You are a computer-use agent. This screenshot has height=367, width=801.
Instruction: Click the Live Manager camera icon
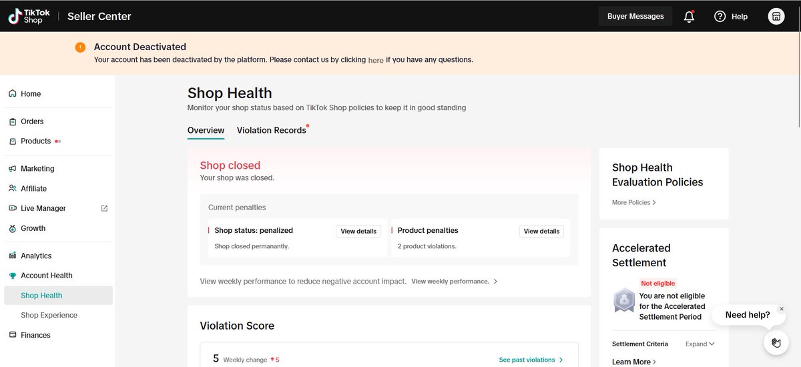(x=13, y=208)
